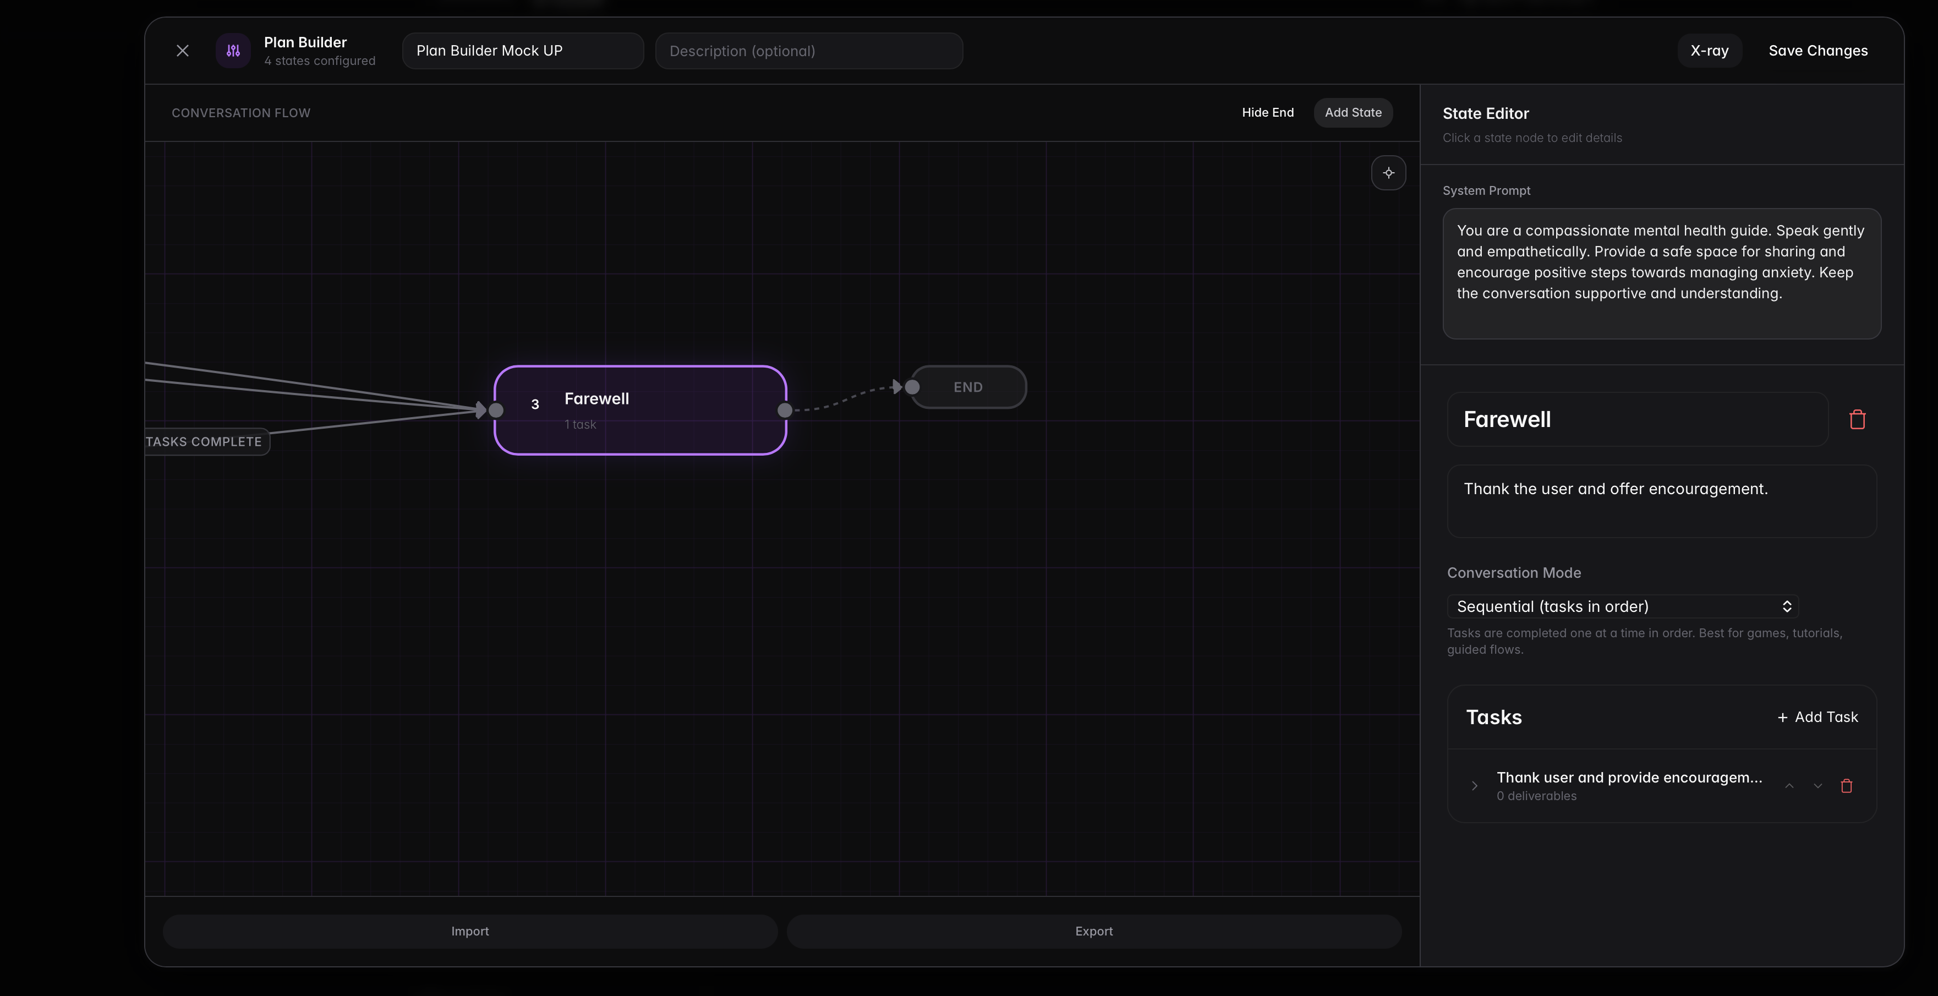Delete the Farewell state with trash icon

click(x=1857, y=419)
